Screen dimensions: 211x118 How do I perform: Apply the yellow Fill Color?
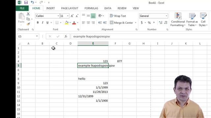point(67,23)
